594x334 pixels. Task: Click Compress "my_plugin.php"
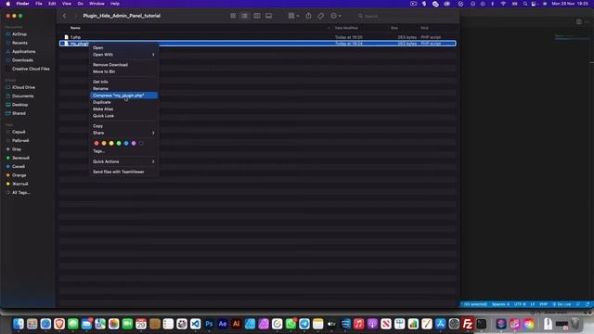pos(123,96)
